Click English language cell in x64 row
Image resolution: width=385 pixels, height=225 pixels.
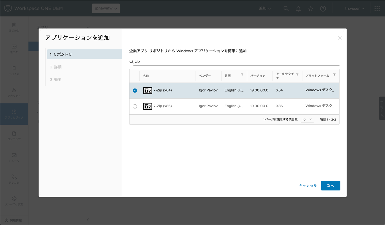[234, 90]
